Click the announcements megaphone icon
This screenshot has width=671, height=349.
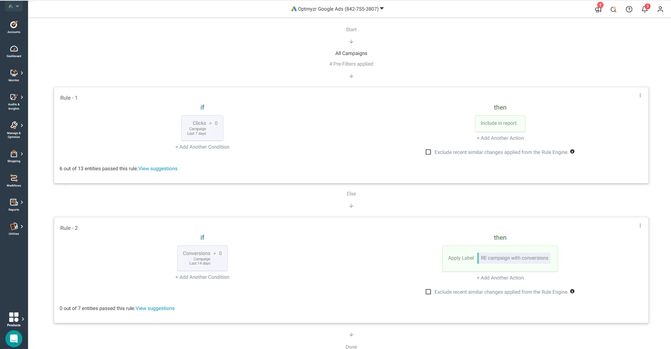tap(598, 9)
